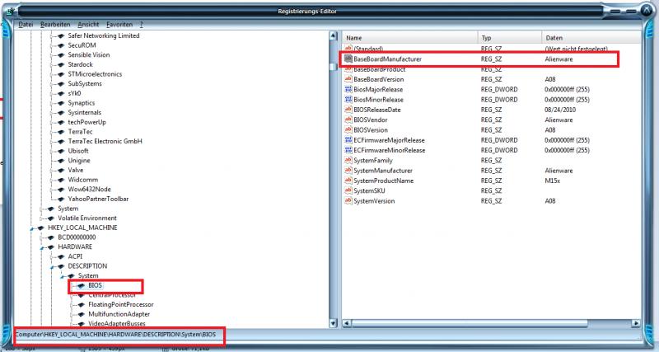This screenshot has width=659, height=352.
Task: Select the VideoAdapterBusses key
Action: tap(117, 324)
